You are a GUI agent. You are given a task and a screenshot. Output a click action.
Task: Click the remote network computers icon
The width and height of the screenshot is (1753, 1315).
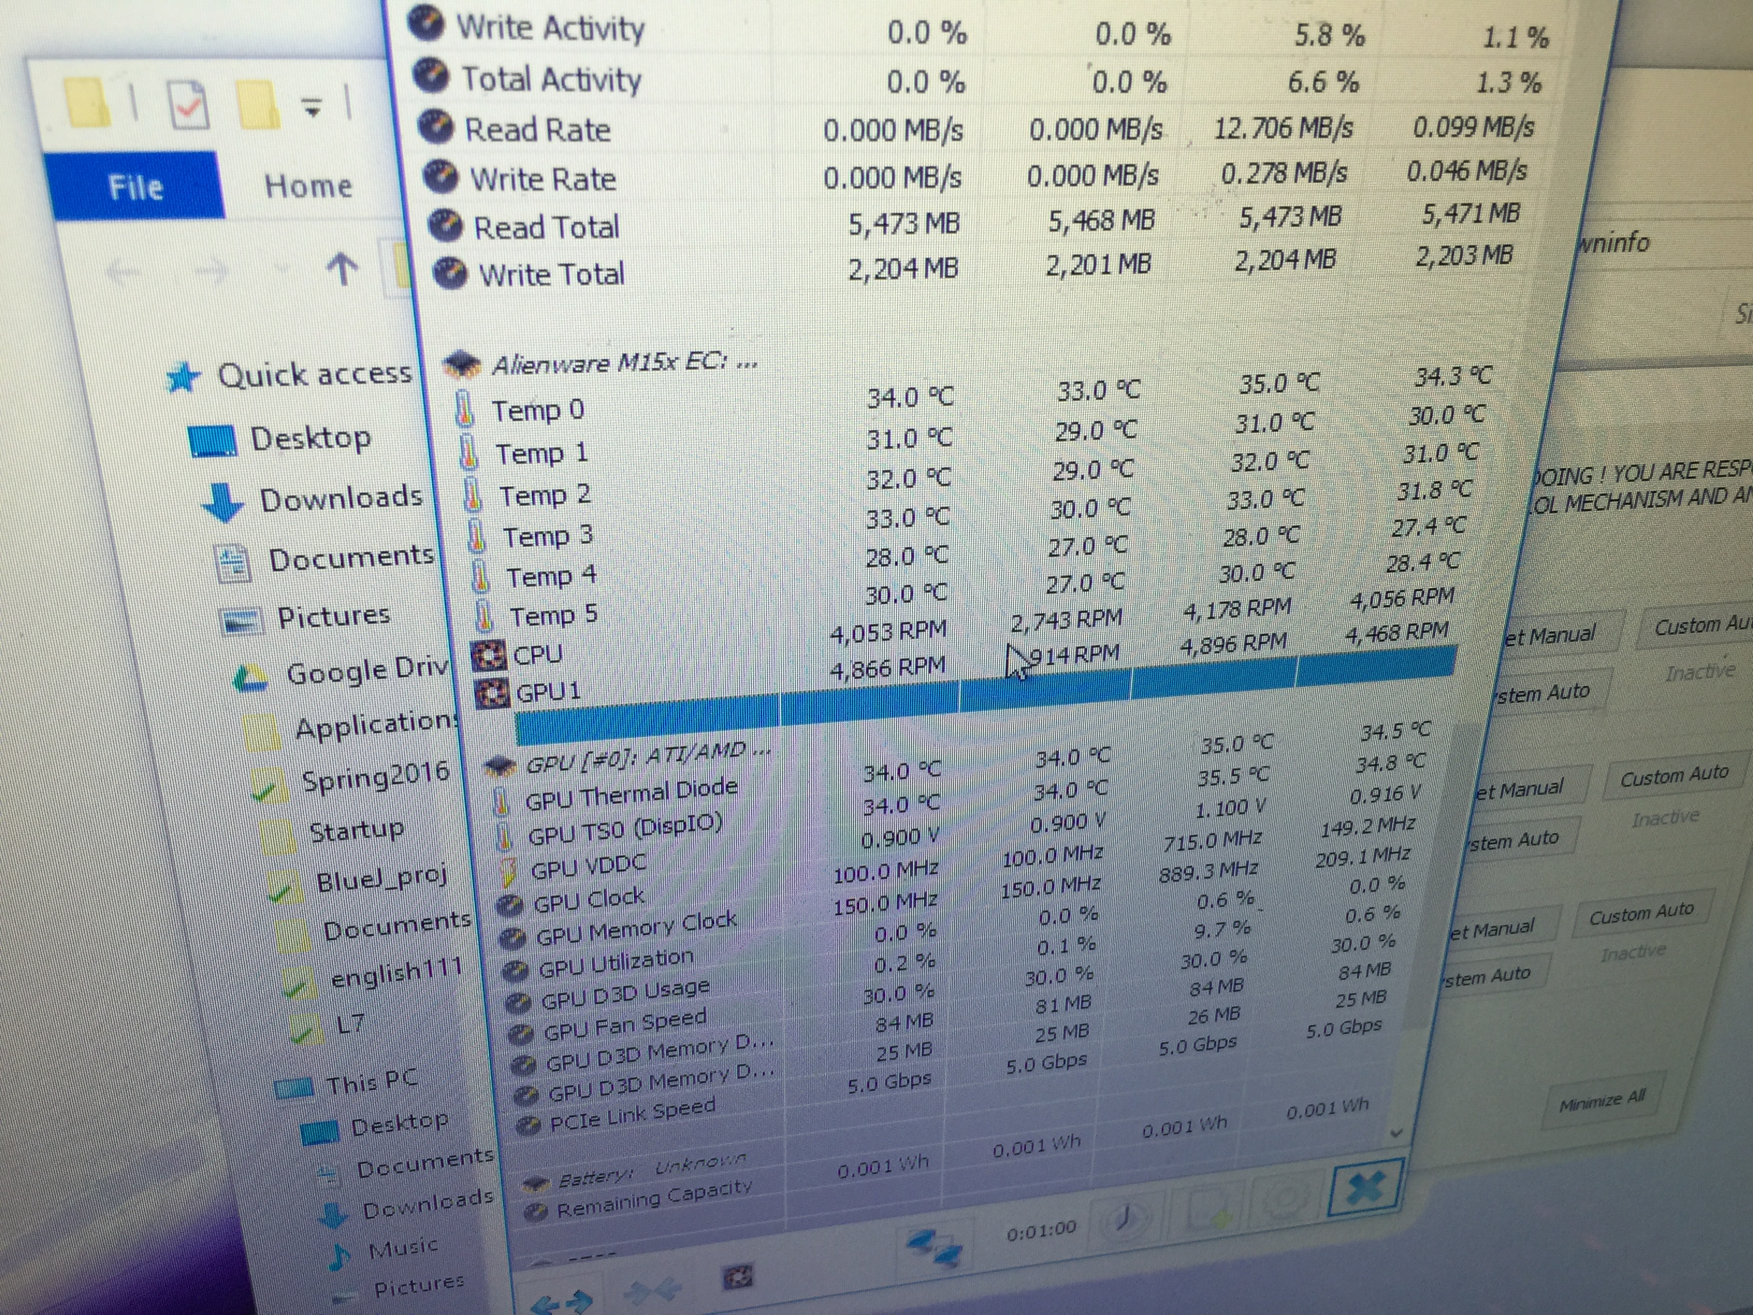(935, 1249)
